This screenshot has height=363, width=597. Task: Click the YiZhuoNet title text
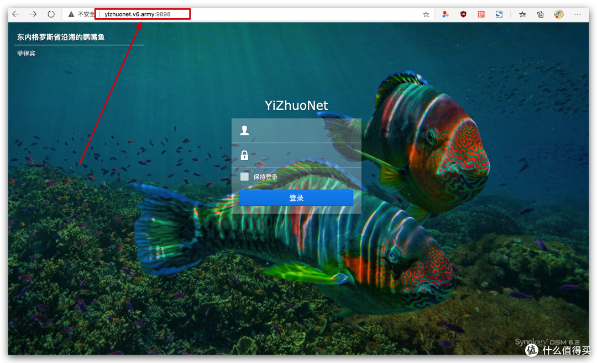[296, 105]
